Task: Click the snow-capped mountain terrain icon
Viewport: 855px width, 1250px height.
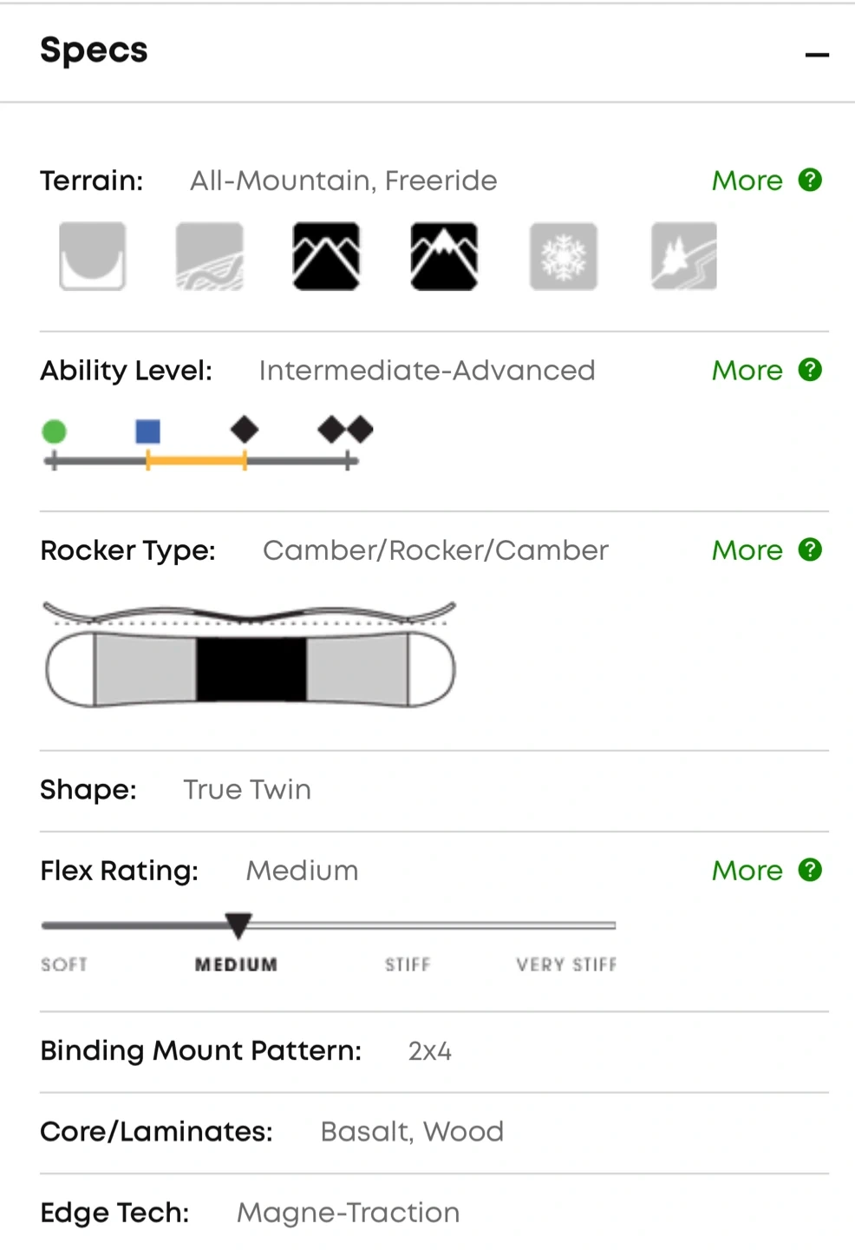Action: click(x=444, y=256)
